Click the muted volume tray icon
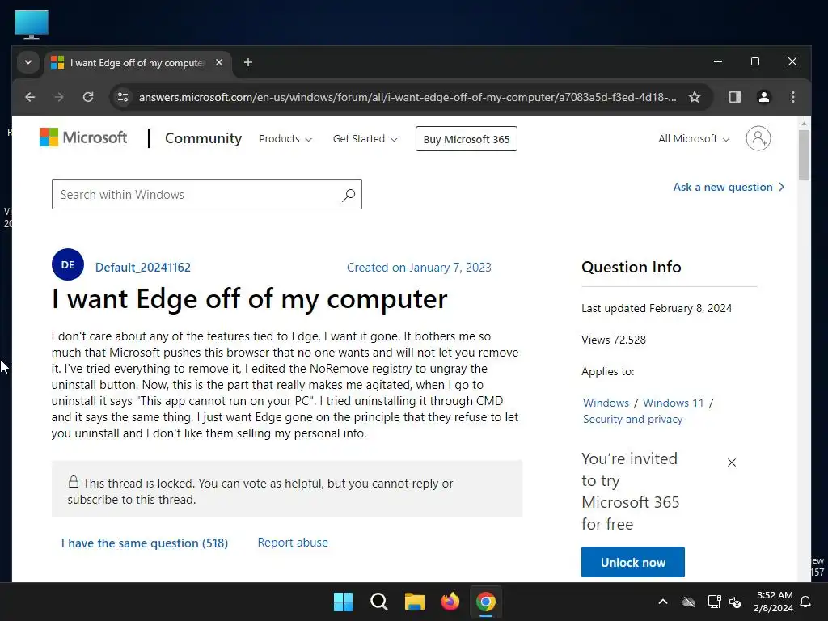 [x=735, y=602]
